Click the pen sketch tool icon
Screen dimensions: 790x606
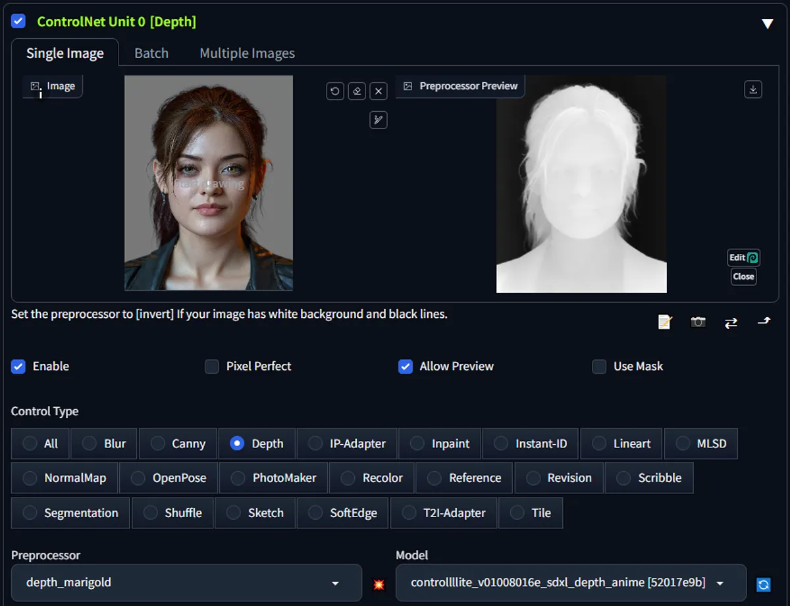tap(379, 120)
